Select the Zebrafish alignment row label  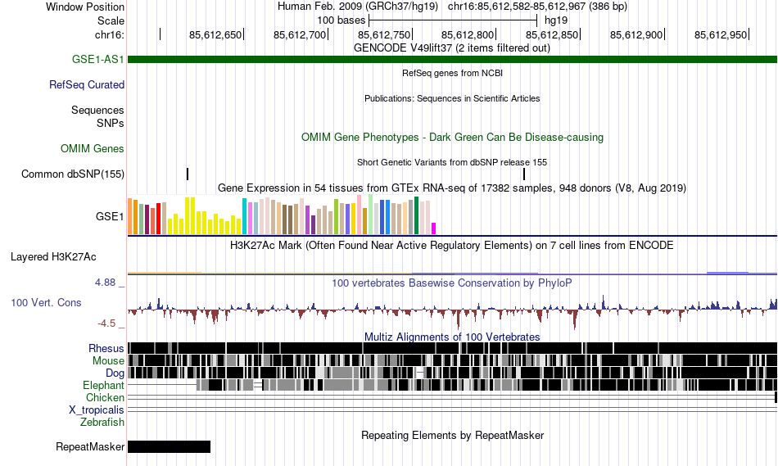(102, 422)
